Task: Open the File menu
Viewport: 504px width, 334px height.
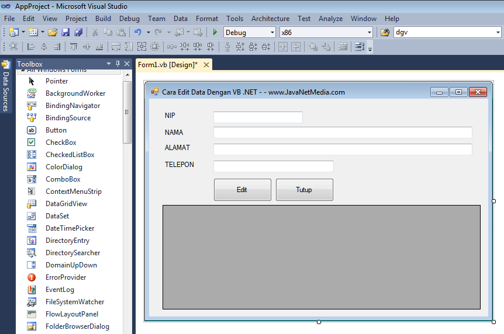Action: point(9,19)
